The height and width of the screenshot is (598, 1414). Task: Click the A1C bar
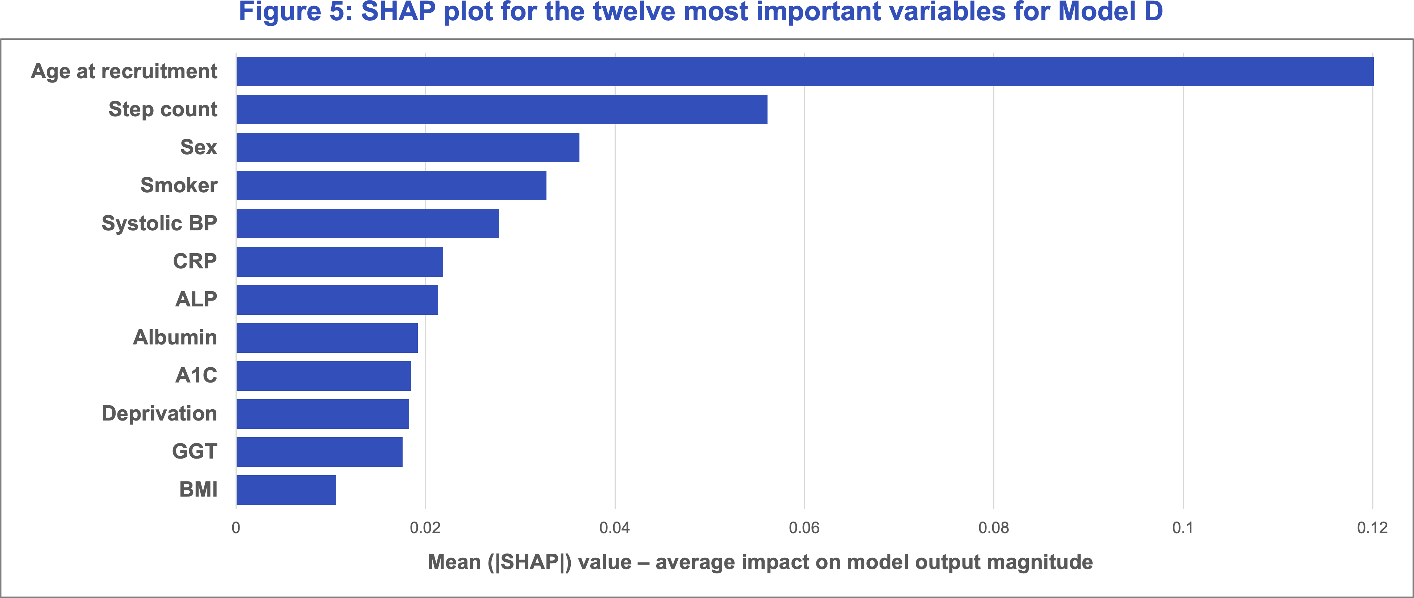(x=323, y=376)
